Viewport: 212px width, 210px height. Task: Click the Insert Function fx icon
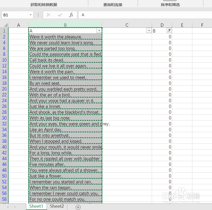click(71, 15)
